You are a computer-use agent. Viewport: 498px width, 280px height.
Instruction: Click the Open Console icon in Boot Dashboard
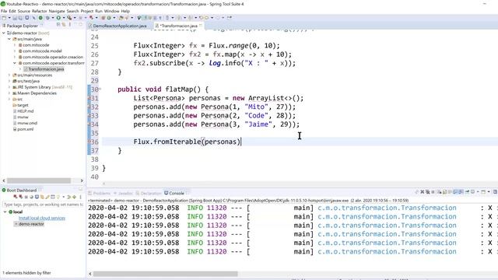tap(37, 197)
